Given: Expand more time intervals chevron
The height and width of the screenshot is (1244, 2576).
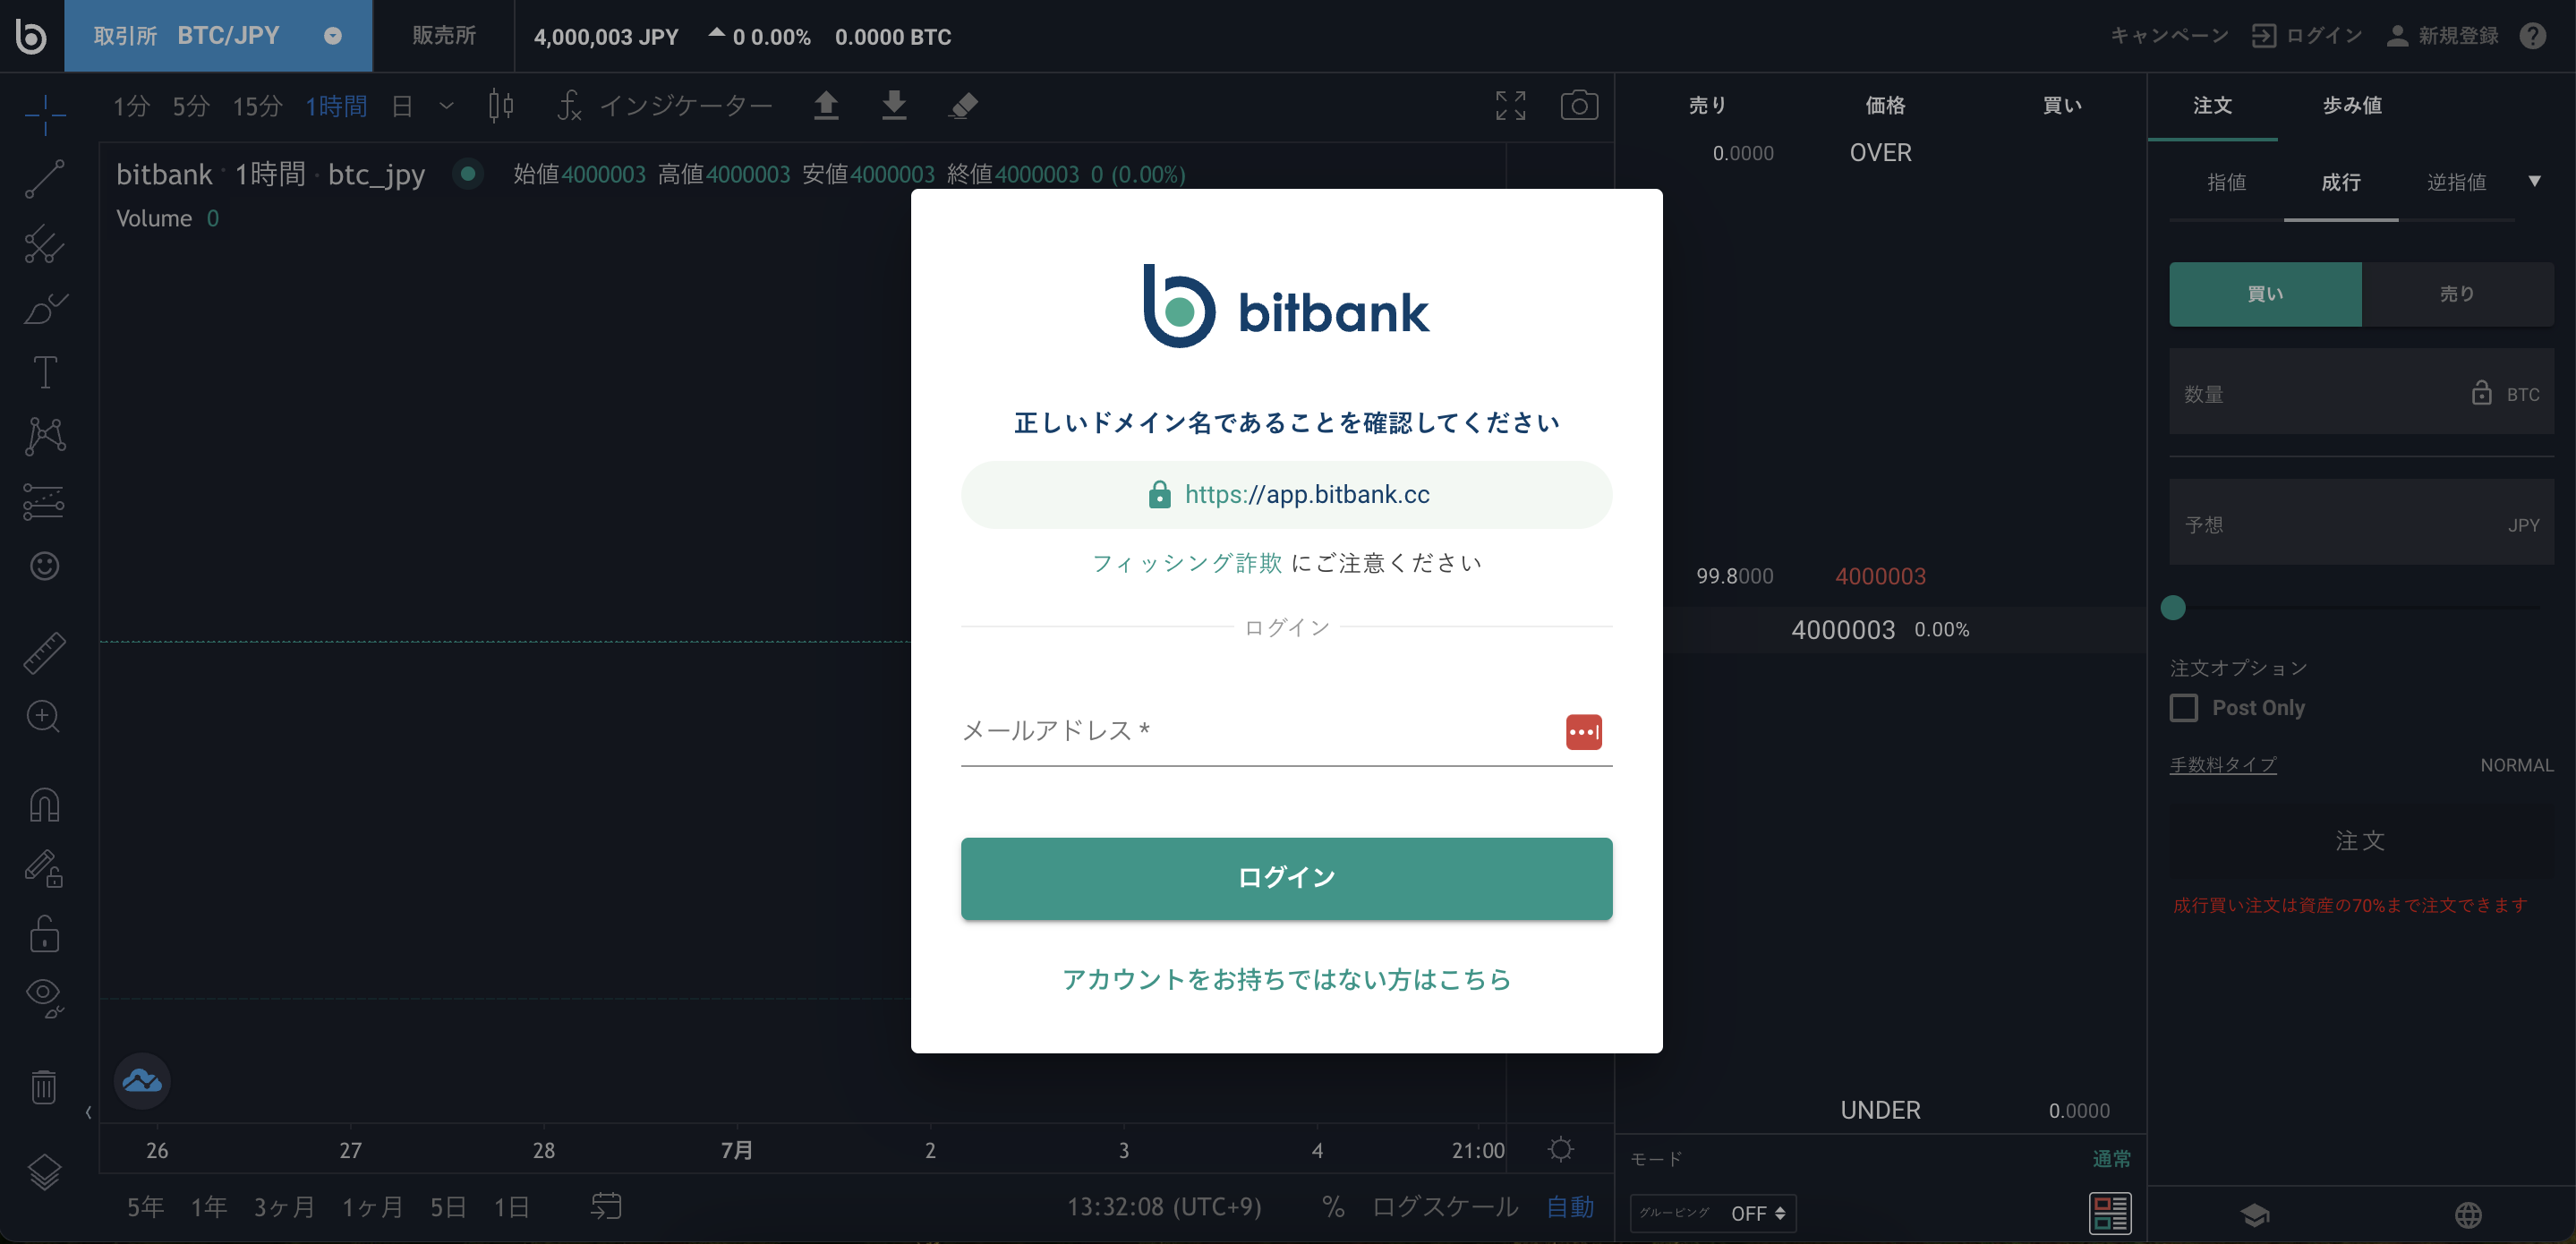Looking at the screenshot, I should (x=447, y=105).
